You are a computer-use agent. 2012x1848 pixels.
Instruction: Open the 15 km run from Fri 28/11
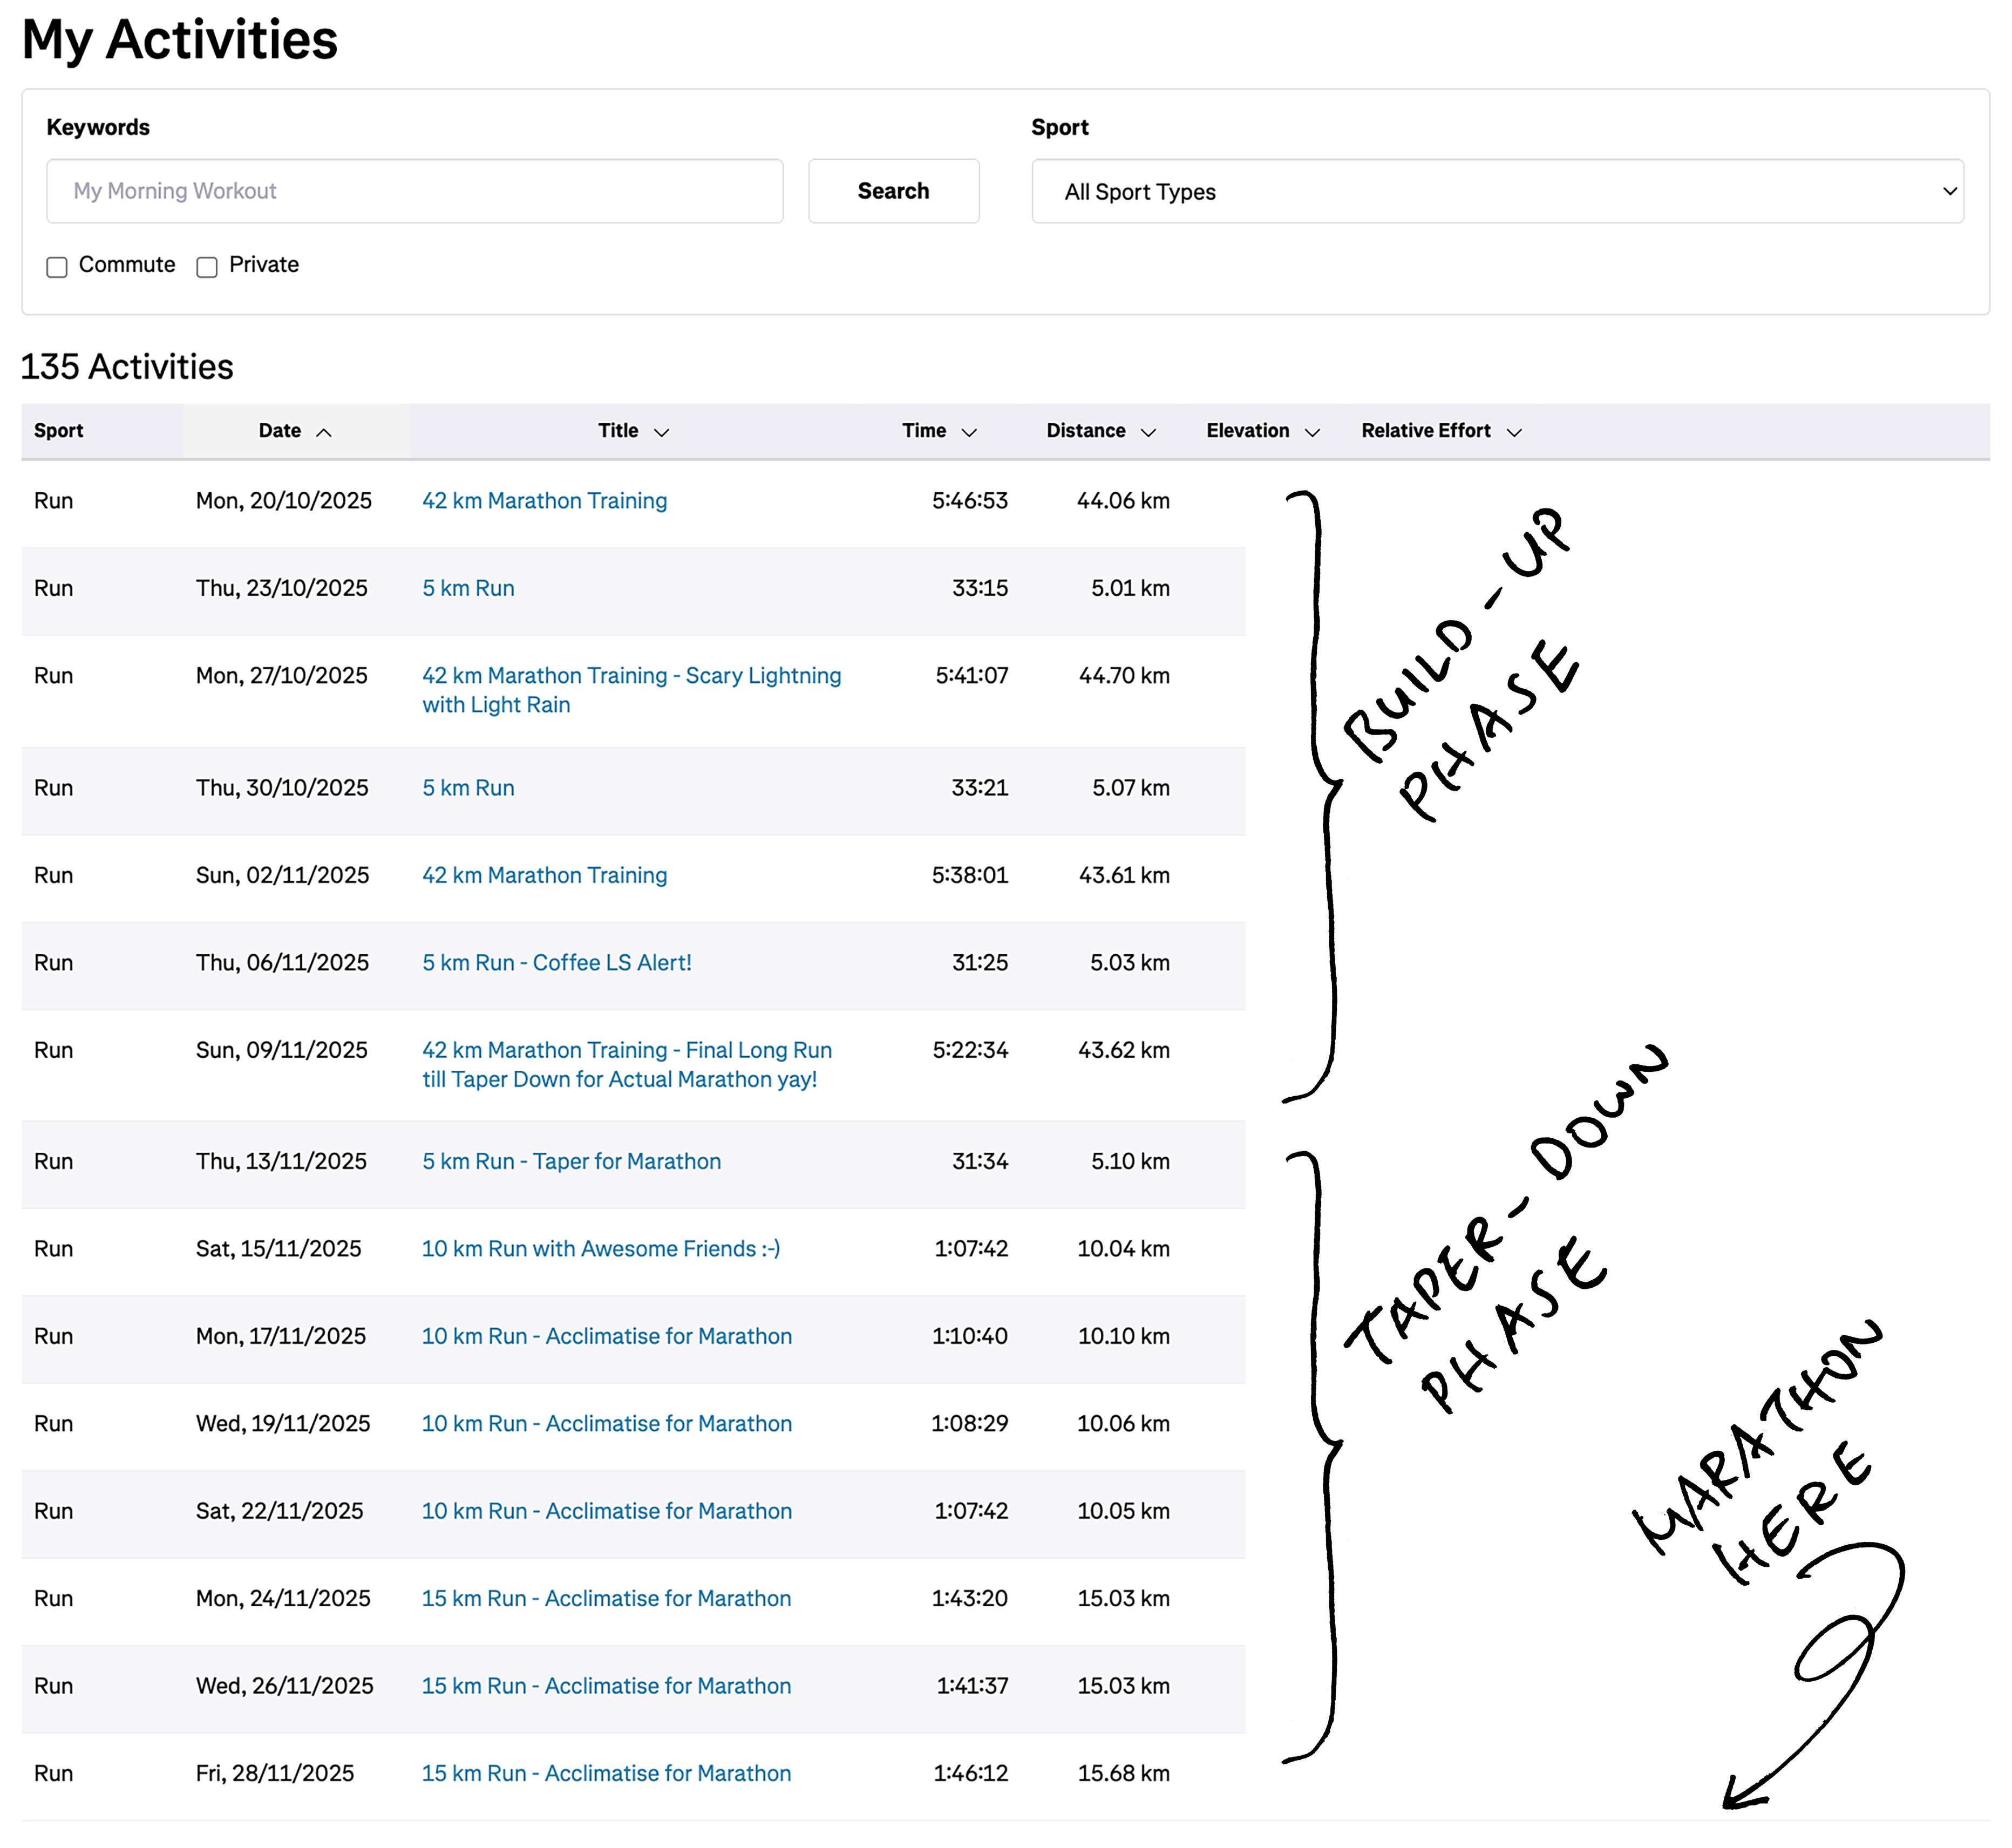606,1773
